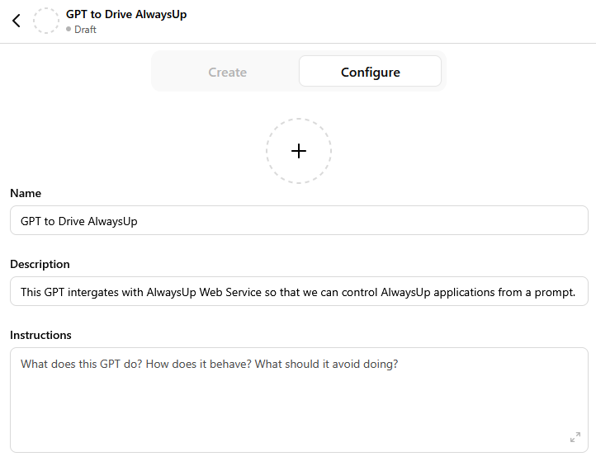Click the Description field label
Image resolution: width=596 pixels, height=466 pixels.
40,264
